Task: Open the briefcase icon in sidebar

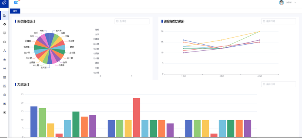Action: [x=5, y=42]
